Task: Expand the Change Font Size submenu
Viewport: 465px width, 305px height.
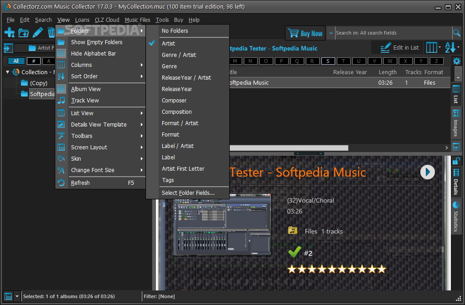Action: 101,170
